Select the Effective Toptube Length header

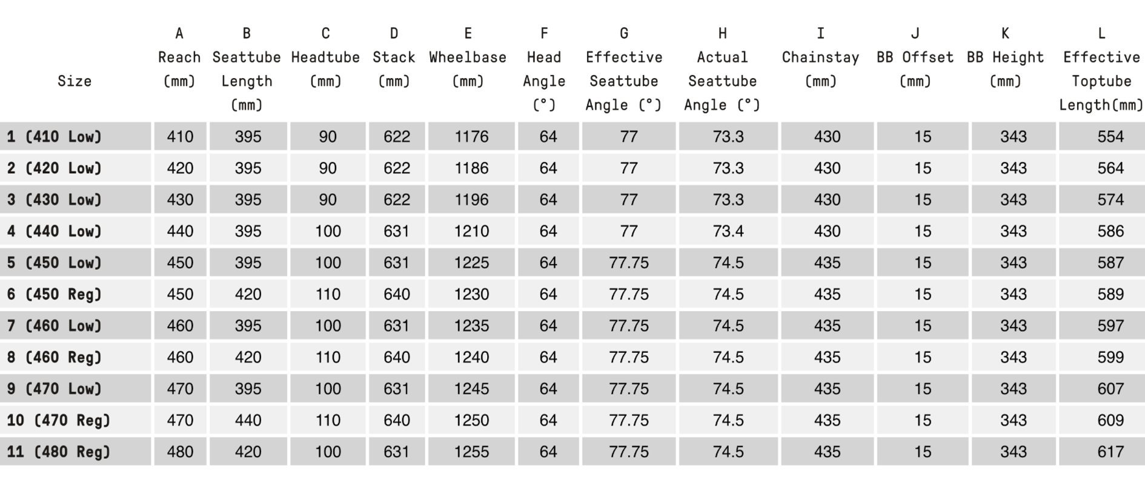(x=1101, y=81)
